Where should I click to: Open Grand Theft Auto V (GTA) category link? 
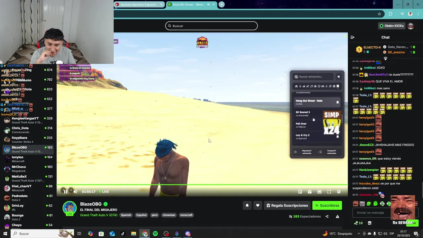(x=98, y=215)
